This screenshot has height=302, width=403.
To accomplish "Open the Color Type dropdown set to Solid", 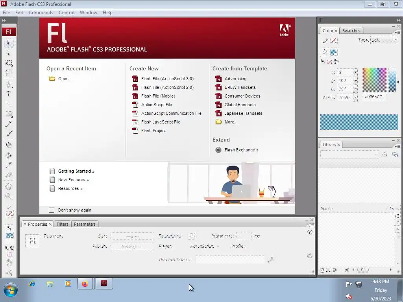I will [x=384, y=41].
